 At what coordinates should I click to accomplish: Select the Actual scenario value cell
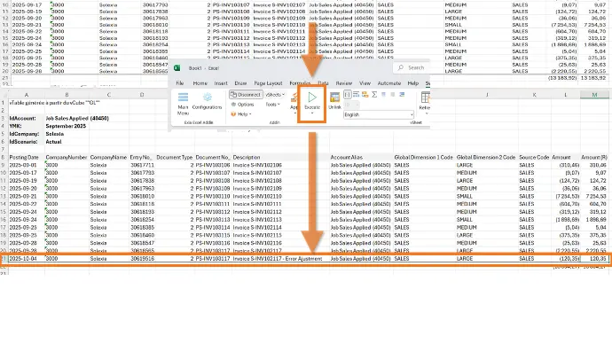pos(67,142)
